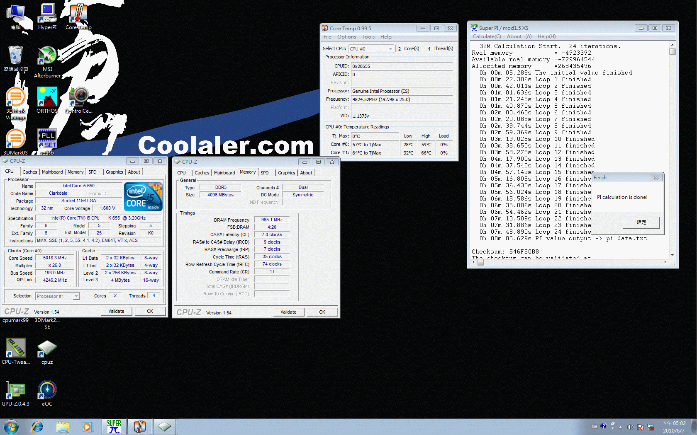Switch to About tab in left CPU-Z
The height and width of the screenshot is (435, 697).
(134, 172)
